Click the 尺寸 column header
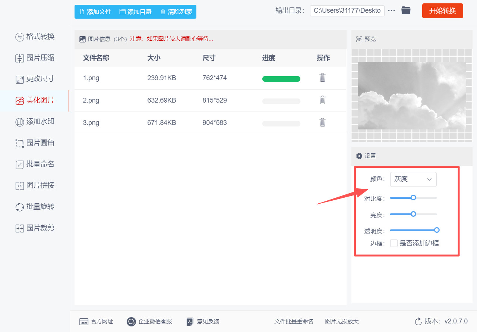The width and height of the screenshot is (477, 332). pos(209,58)
